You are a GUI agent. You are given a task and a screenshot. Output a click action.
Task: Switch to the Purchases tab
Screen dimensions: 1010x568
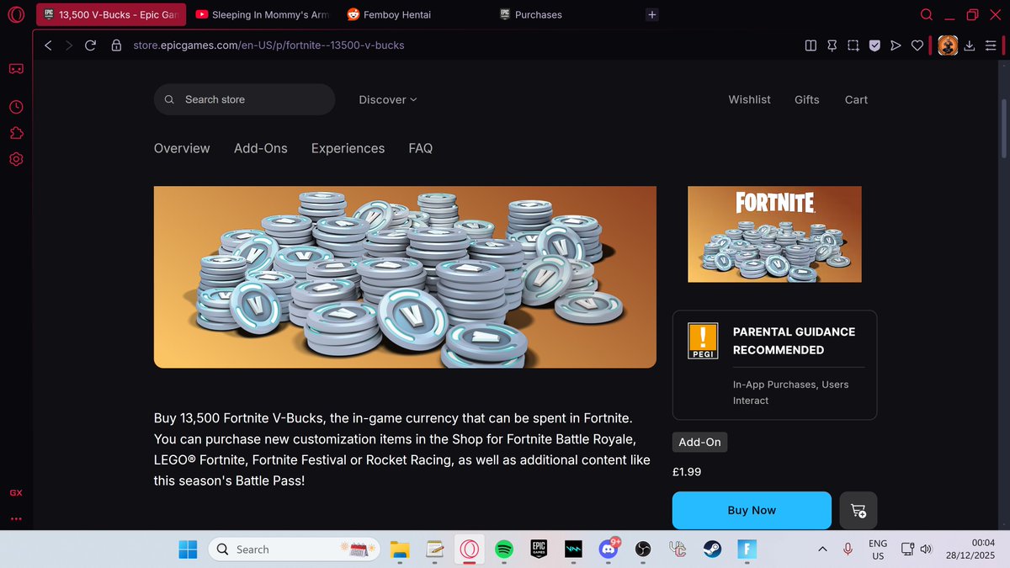[x=564, y=14]
